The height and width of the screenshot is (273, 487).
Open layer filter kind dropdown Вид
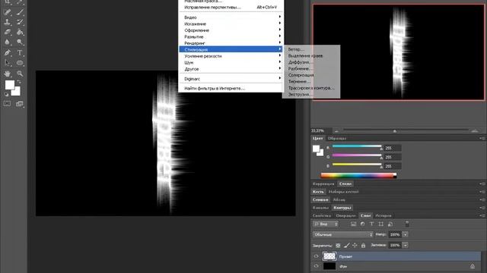pos(326,224)
